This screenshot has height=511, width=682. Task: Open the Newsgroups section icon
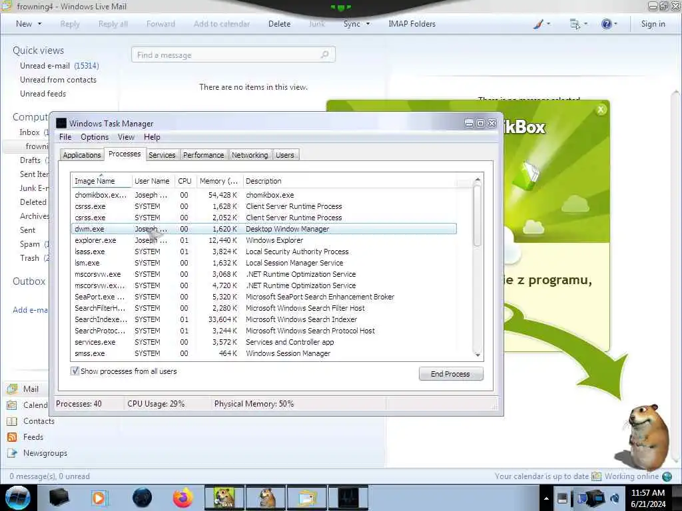point(12,453)
